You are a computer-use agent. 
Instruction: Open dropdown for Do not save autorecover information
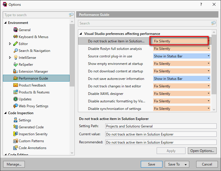point(209,78)
